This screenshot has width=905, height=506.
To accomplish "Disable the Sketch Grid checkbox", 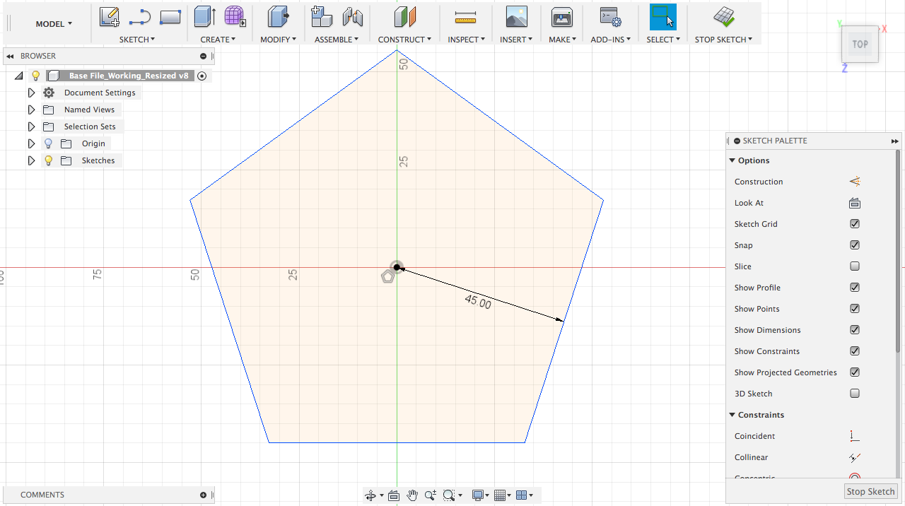I will tap(855, 224).
